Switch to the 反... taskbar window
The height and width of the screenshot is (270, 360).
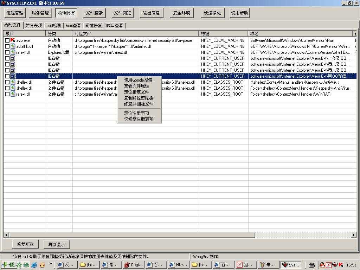coord(66,265)
